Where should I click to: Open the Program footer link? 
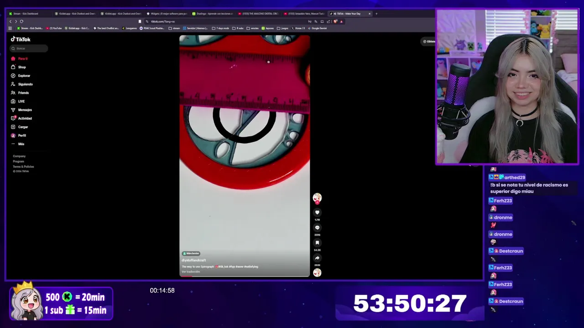(18, 161)
